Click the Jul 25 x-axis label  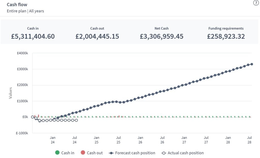pos(118,140)
